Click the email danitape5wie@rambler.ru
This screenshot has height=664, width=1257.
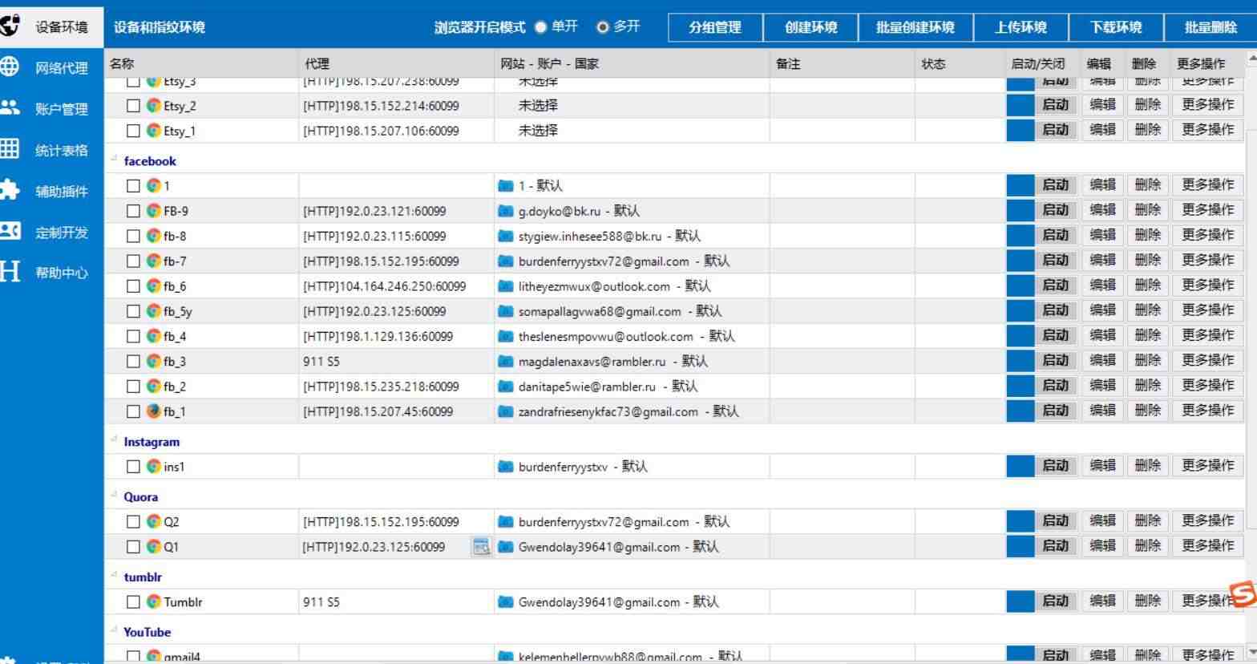587,387
